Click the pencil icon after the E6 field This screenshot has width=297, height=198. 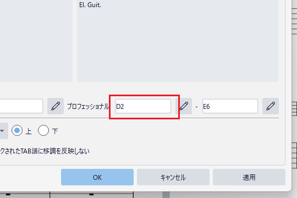(271, 106)
